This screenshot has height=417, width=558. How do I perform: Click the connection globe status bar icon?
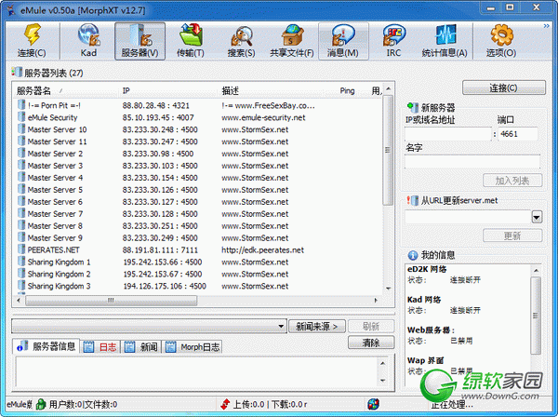point(373,404)
